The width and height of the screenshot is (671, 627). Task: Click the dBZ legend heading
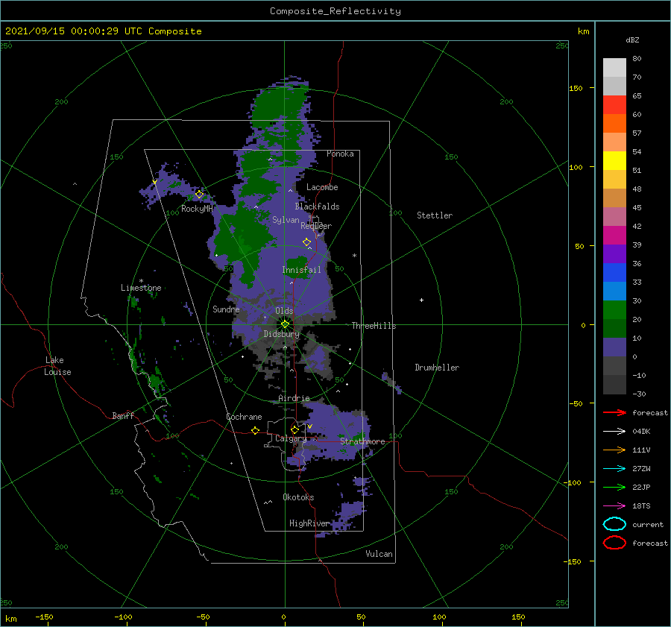632,40
